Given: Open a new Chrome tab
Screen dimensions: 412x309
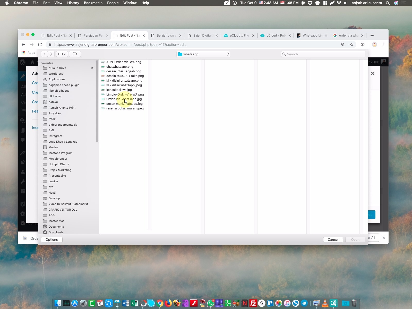Looking at the screenshot, I should pyautogui.click(x=372, y=36).
